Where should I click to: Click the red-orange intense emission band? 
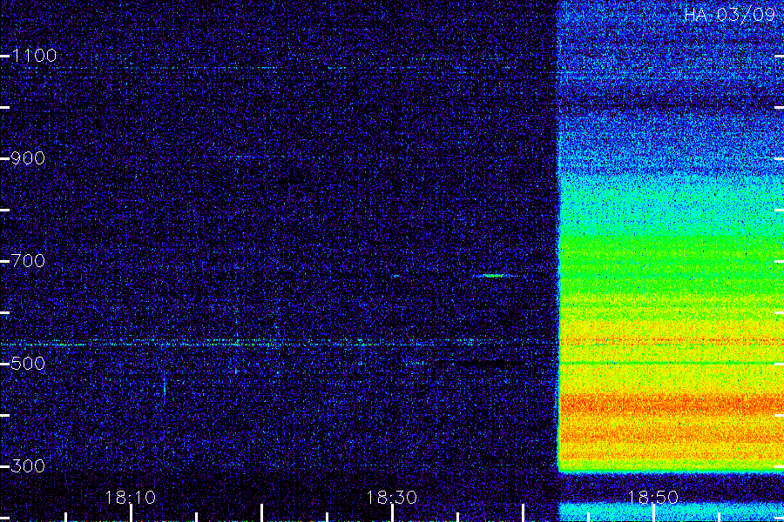(670, 404)
